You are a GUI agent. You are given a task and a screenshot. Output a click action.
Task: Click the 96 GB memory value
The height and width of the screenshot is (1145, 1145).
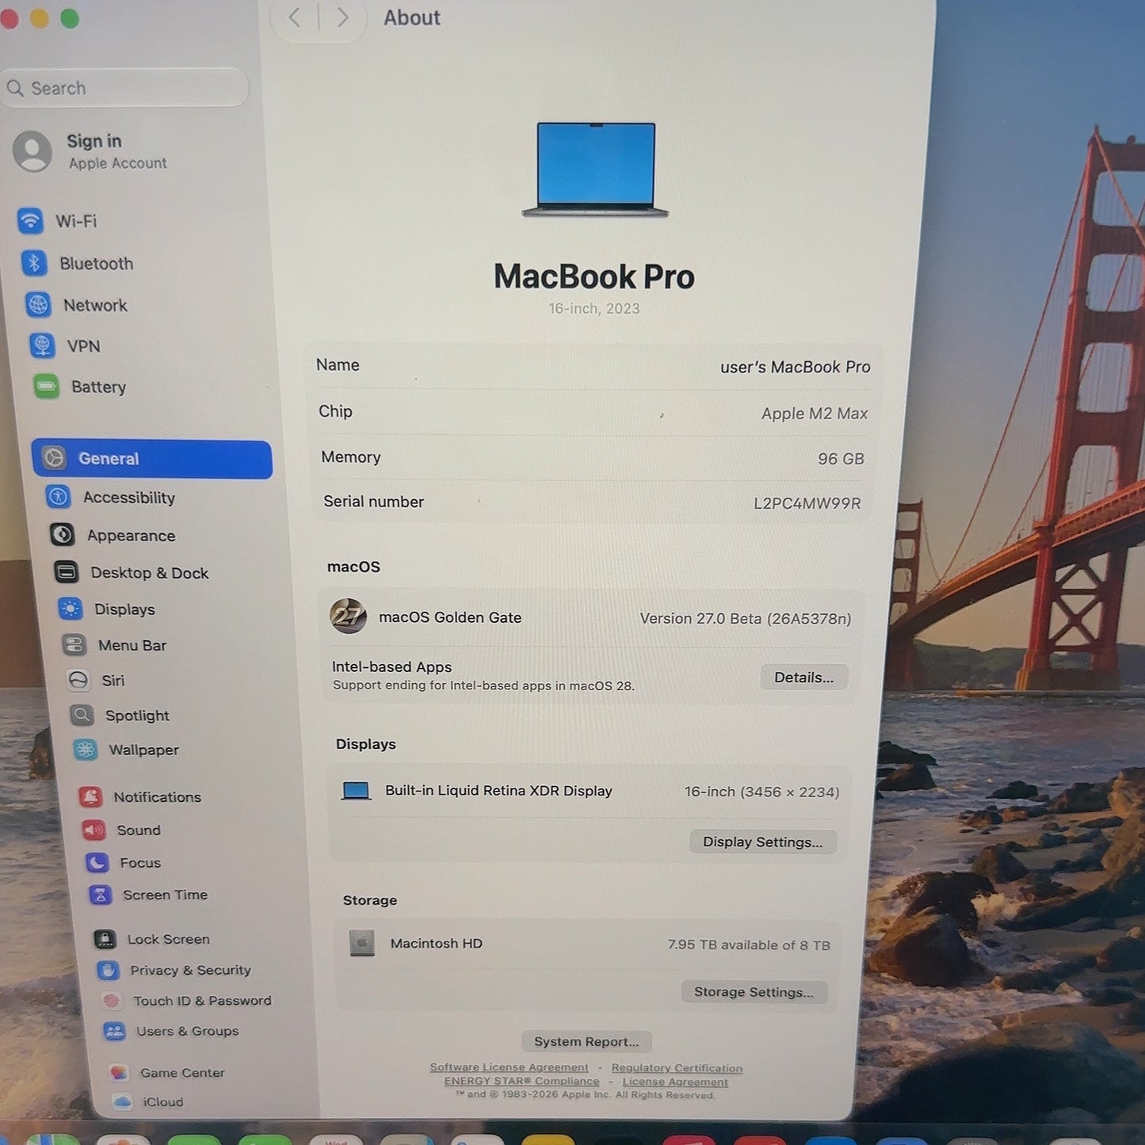841,459
